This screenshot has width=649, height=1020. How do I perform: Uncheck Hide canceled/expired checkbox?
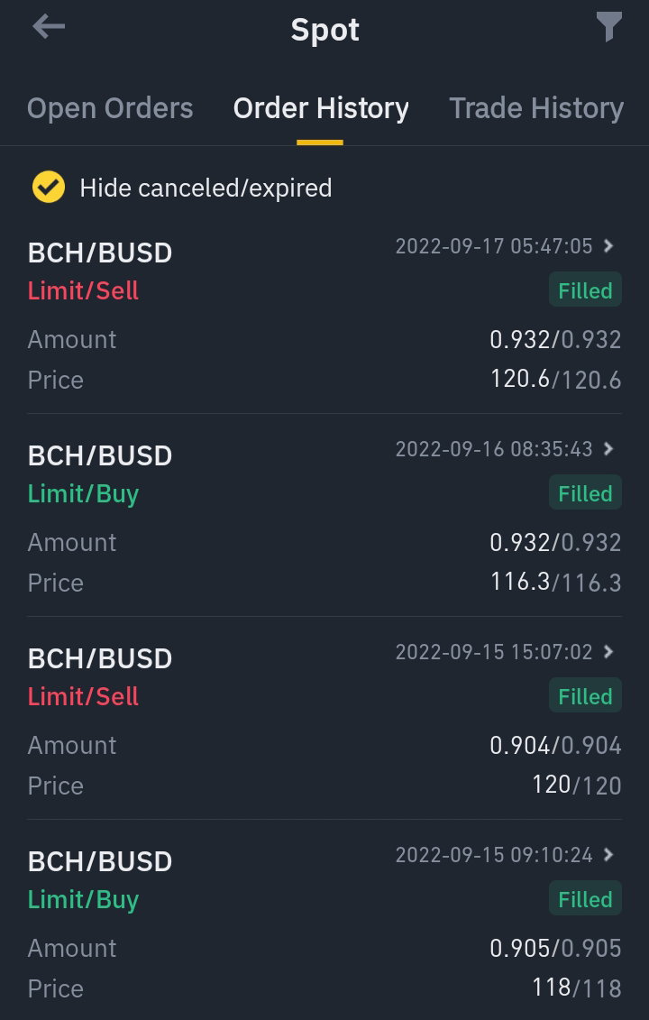point(49,188)
